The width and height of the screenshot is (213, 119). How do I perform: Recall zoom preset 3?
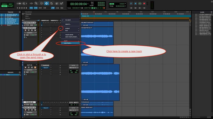pos(22,8)
